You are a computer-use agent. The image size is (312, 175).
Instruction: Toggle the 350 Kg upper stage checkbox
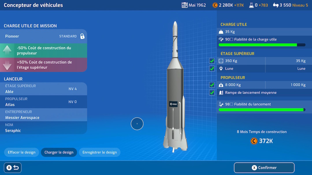(x=212, y=61)
